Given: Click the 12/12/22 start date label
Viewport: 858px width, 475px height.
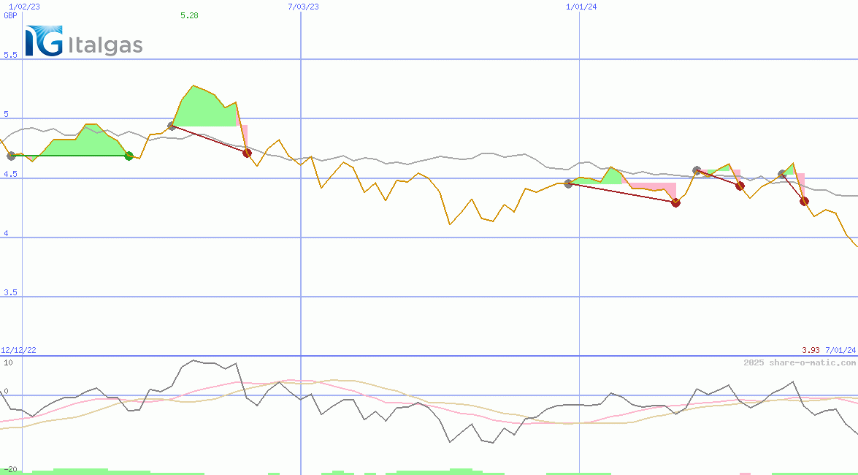Looking at the screenshot, I should (x=18, y=351).
